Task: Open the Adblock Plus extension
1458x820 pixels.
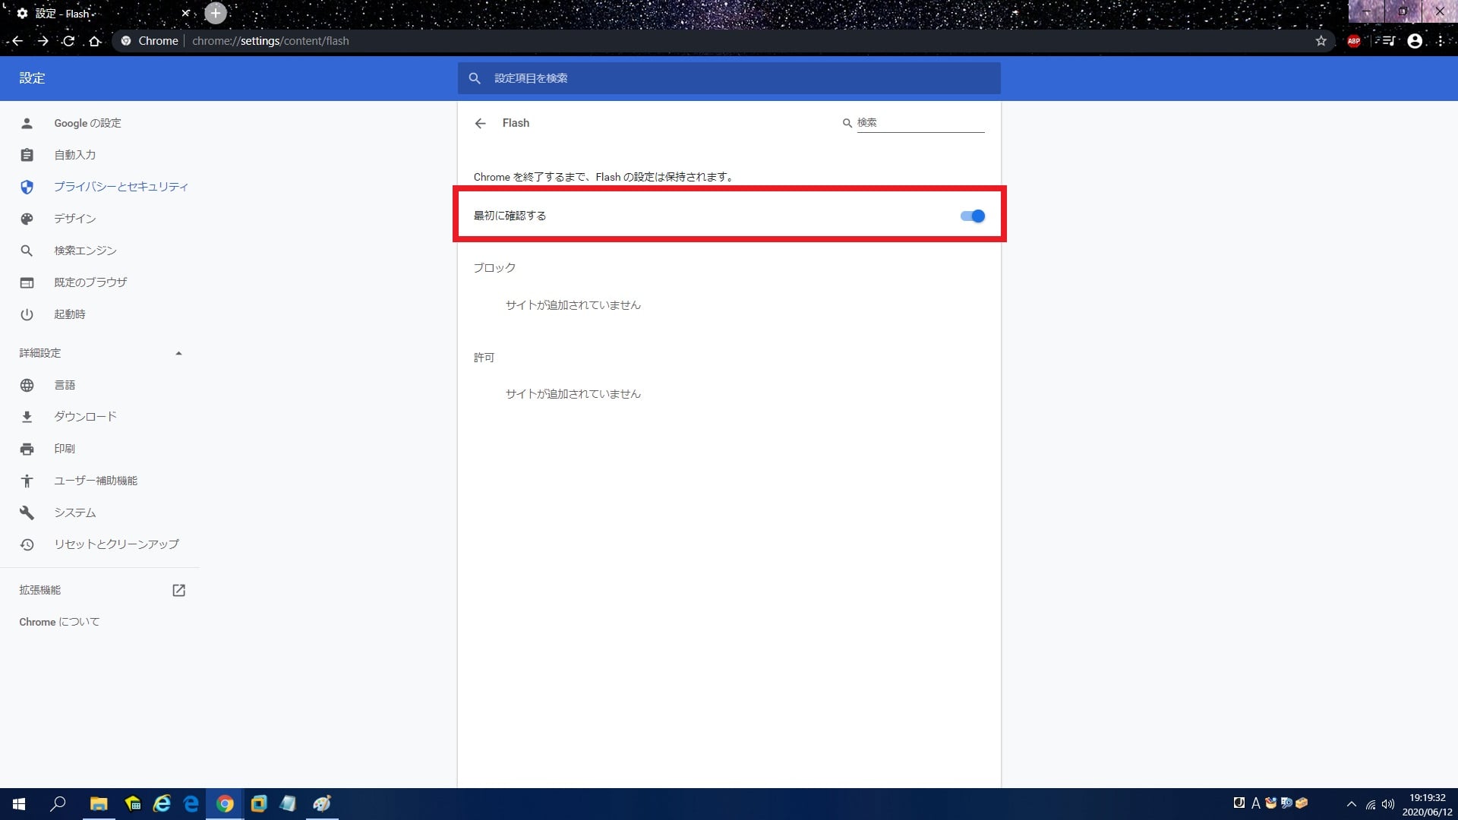Action: click(1354, 41)
